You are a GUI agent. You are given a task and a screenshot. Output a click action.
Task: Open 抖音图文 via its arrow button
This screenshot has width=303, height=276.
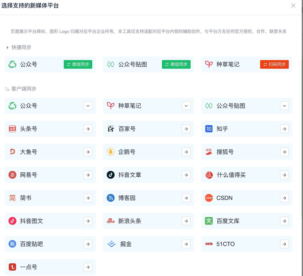[88, 221]
